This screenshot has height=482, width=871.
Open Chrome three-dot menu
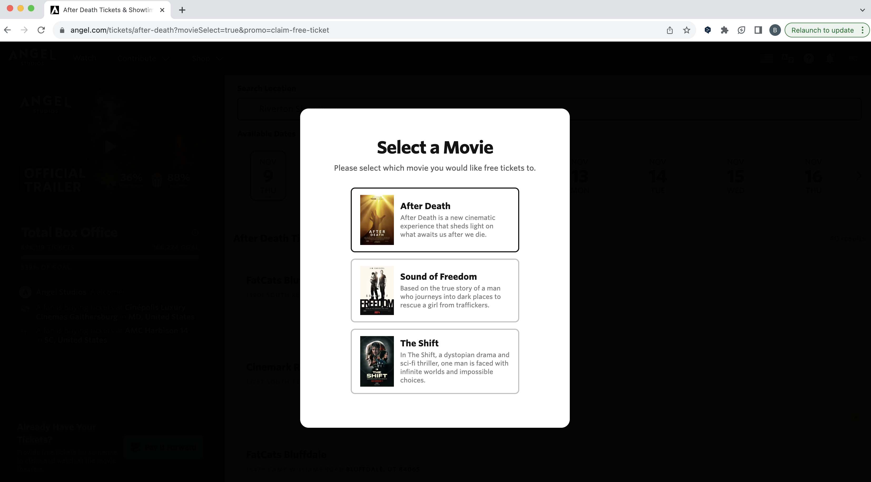coord(863,30)
